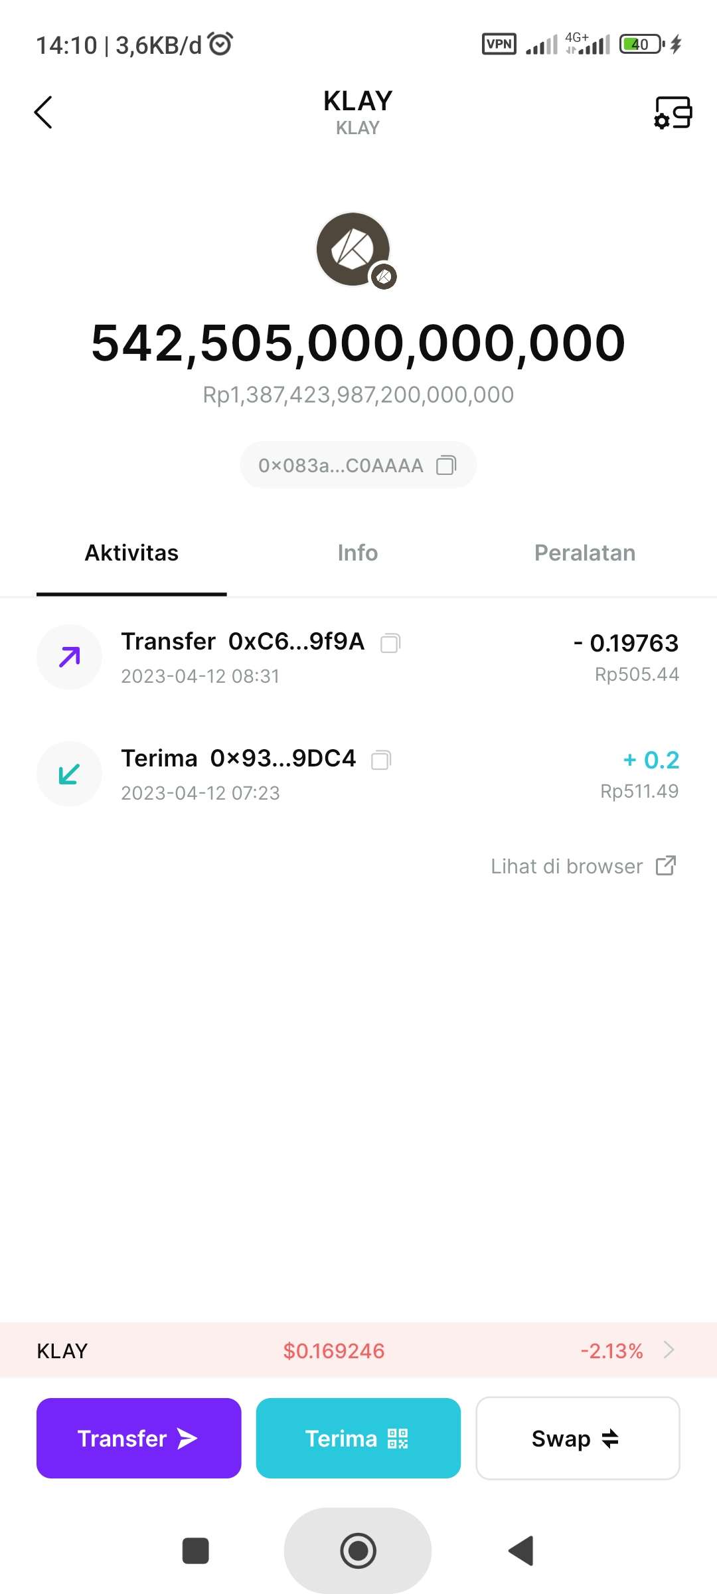Tap the teal incoming receive arrow icon
Image resolution: width=717 pixels, height=1594 pixels.
(x=69, y=774)
